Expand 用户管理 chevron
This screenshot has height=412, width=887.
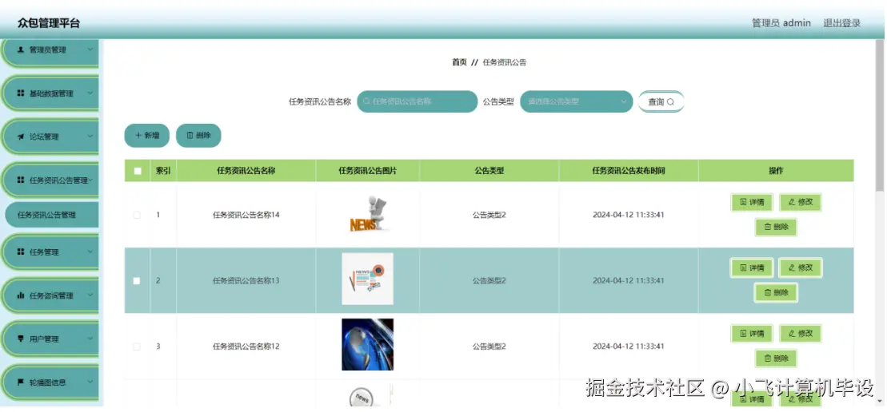(90, 339)
